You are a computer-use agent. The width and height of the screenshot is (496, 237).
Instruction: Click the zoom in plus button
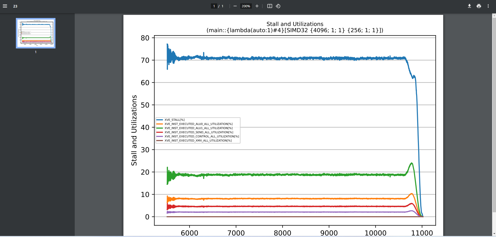click(257, 6)
